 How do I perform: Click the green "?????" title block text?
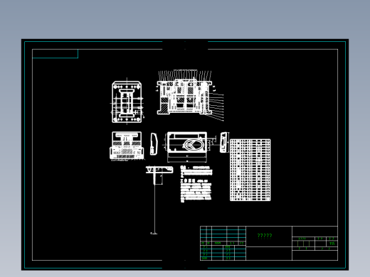[265, 236]
